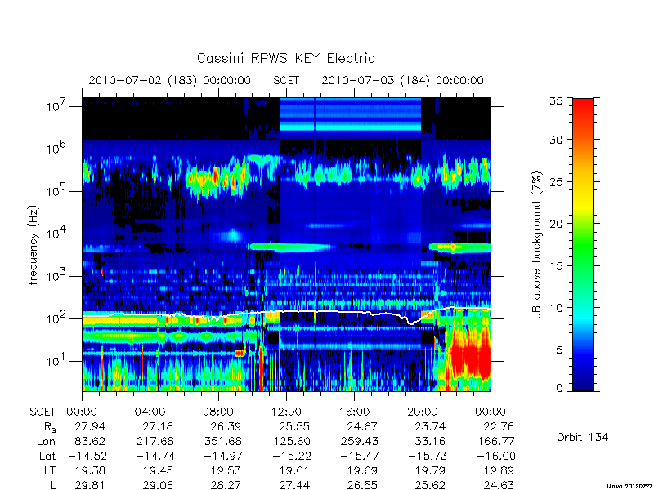Click the Lat value -15.47
This screenshot has height=490, width=654.
pyautogui.click(x=359, y=456)
